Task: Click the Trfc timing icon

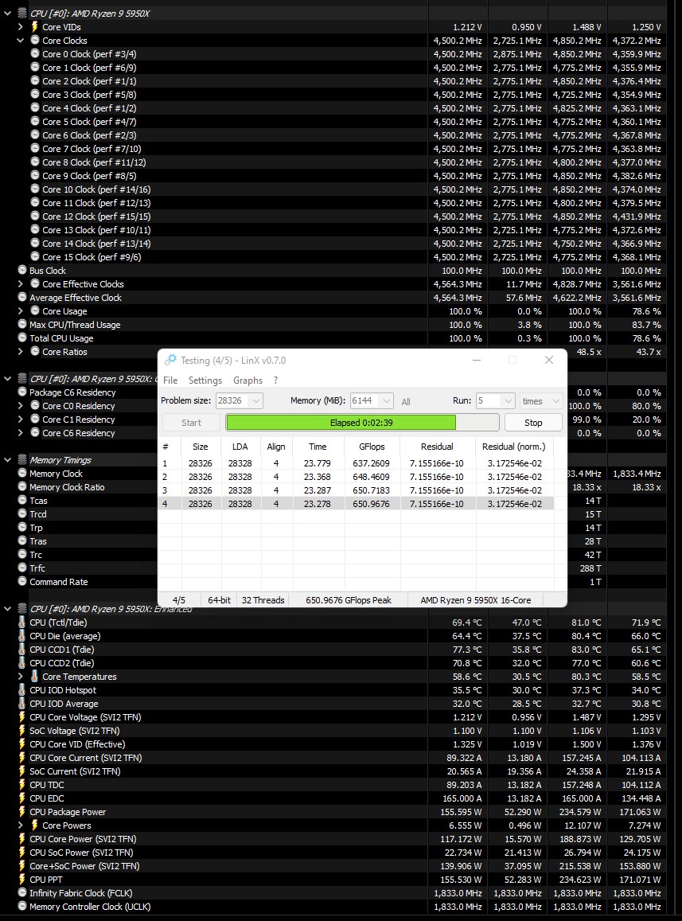Action: (x=22, y=568)
